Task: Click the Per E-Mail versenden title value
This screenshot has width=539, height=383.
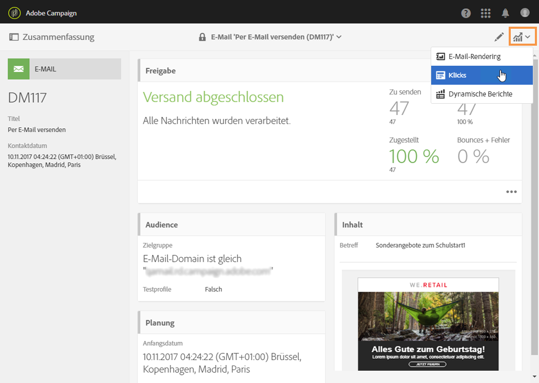Action: click(37, 129)
